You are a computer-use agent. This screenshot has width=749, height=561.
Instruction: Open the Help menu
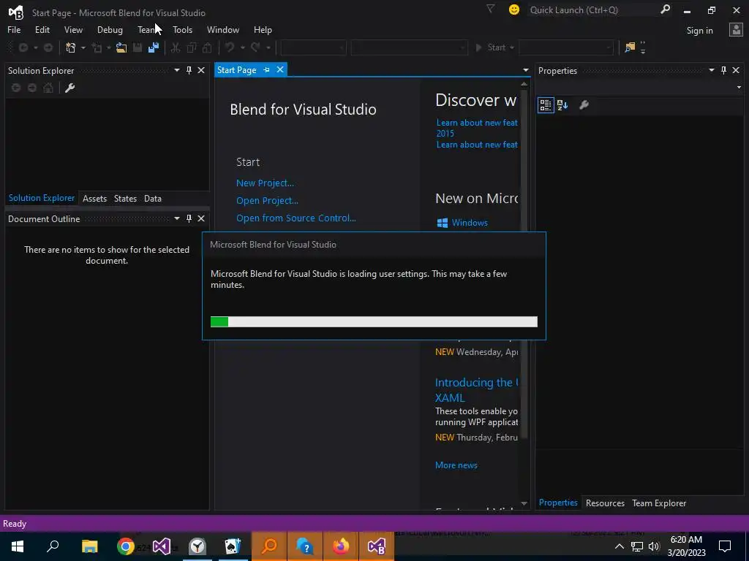pos(263,29)
